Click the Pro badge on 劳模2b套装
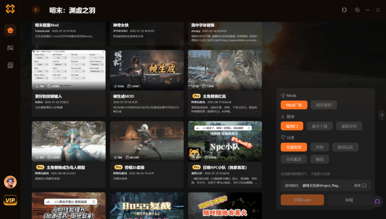The image size is (386, 219). [x=118, y=167]
